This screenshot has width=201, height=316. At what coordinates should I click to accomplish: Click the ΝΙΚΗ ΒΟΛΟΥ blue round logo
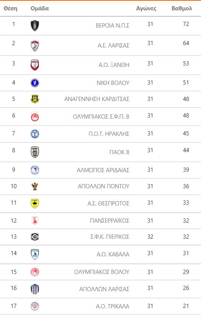tap(35, 83)
